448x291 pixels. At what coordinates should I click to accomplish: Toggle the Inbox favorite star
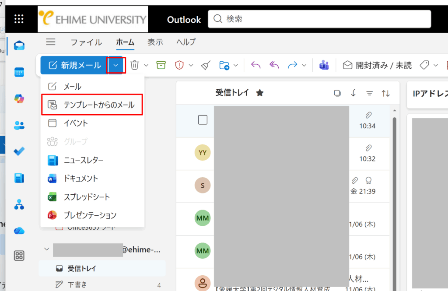tap(260, 93)
